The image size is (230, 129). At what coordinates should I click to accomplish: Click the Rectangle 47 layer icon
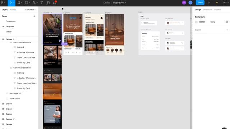click(x=7, y=94)
